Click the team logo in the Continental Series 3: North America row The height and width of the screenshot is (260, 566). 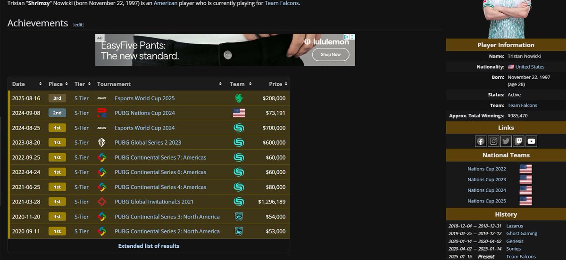(x=239, y=217)
